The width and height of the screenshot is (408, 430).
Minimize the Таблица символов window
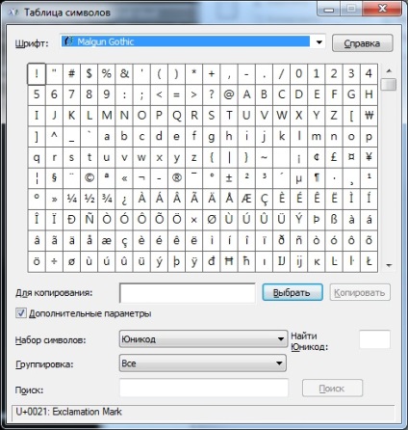click(x=328, y=10)
